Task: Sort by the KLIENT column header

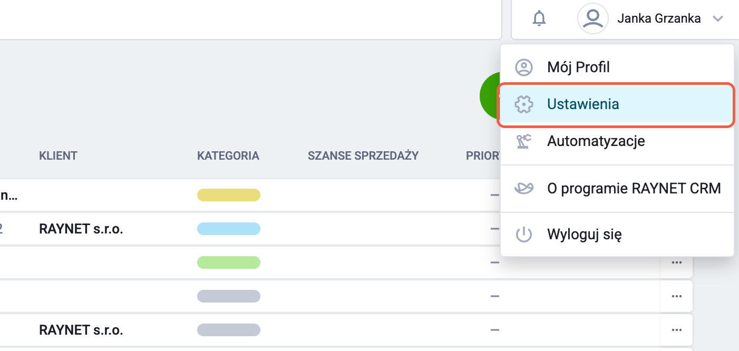Action: 58,155
